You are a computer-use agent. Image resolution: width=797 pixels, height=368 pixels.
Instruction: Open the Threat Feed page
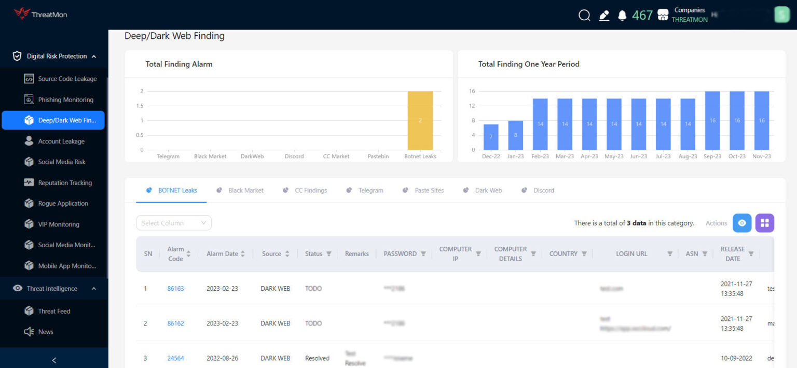54,310
